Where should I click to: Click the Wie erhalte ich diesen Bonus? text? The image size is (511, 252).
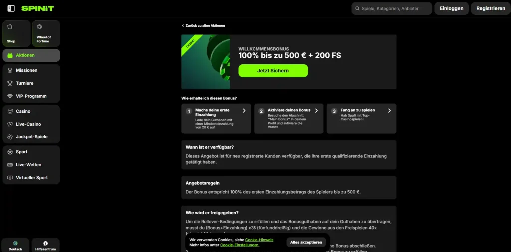coord(209,98)
